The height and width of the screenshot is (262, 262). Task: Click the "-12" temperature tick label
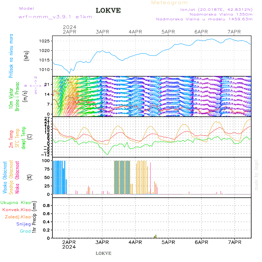click(45, 155)
